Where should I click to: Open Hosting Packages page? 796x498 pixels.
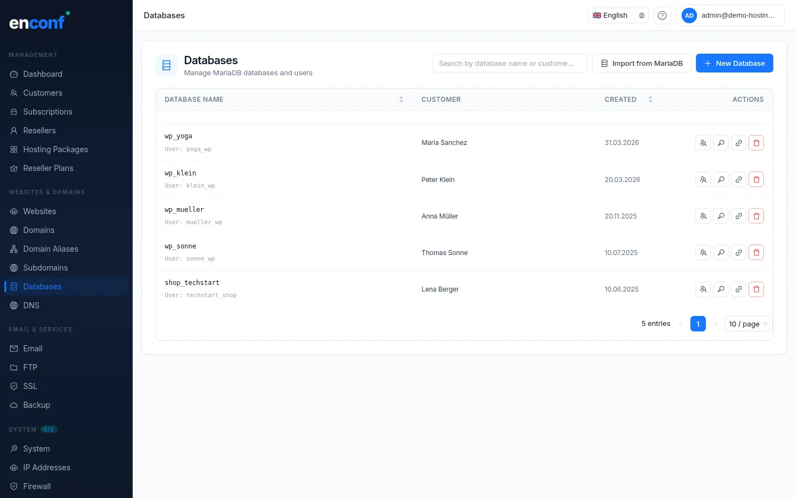(x=66, y=149)
